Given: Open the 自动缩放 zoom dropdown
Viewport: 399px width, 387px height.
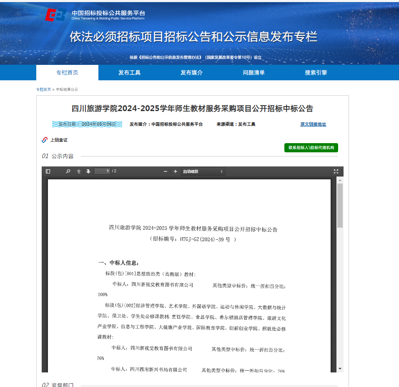Looking at the screenshot, I should 203,171.
